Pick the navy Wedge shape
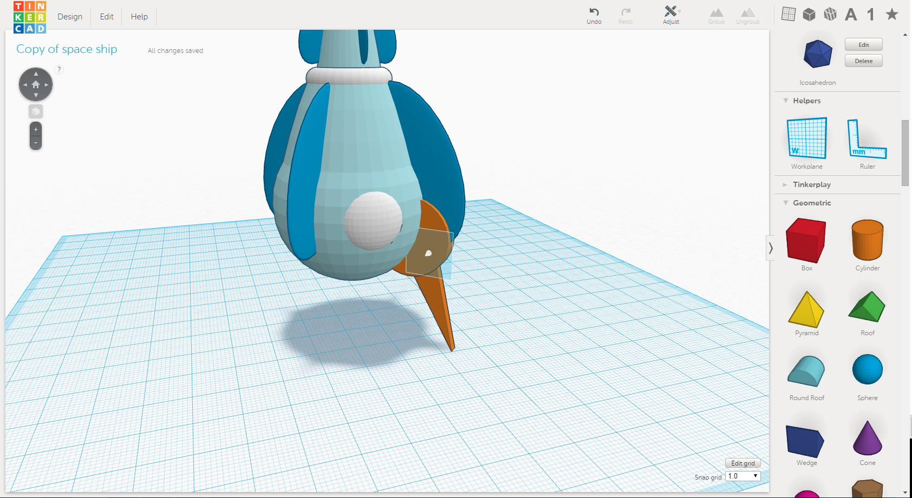 tap(805, 441)
